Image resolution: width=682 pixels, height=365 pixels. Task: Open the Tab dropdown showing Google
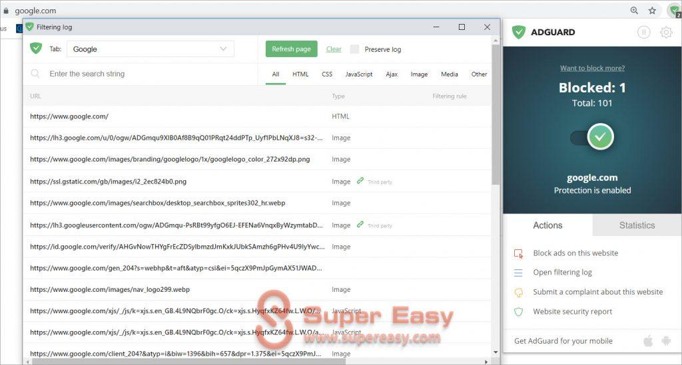tap(151, 49)
